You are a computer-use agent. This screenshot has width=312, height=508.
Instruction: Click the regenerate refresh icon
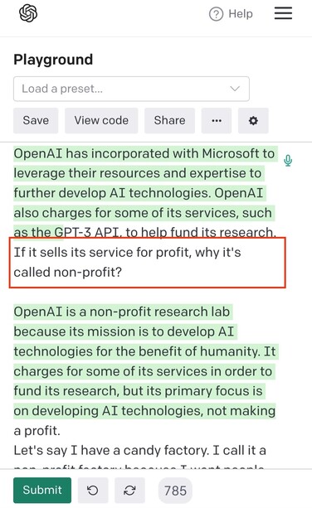tap(129, 490)
